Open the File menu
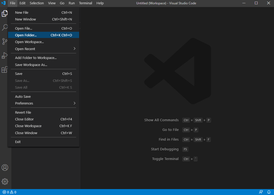 tap(13, 3)
